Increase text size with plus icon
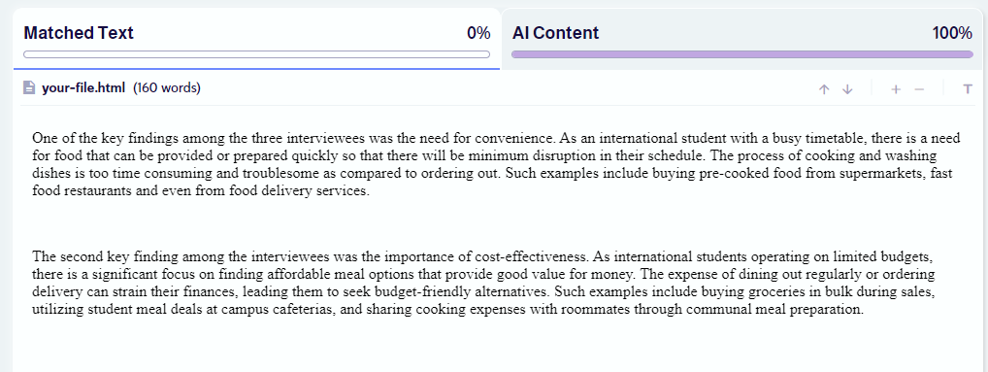The height and width of the screenshot is (372, 988). [896, 89]
